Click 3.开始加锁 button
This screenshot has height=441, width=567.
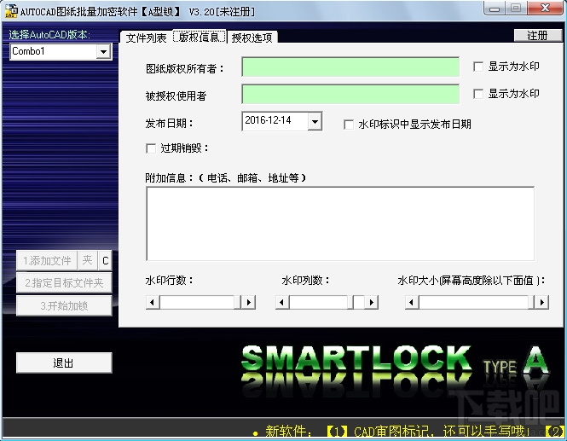[x=64, y=305]
